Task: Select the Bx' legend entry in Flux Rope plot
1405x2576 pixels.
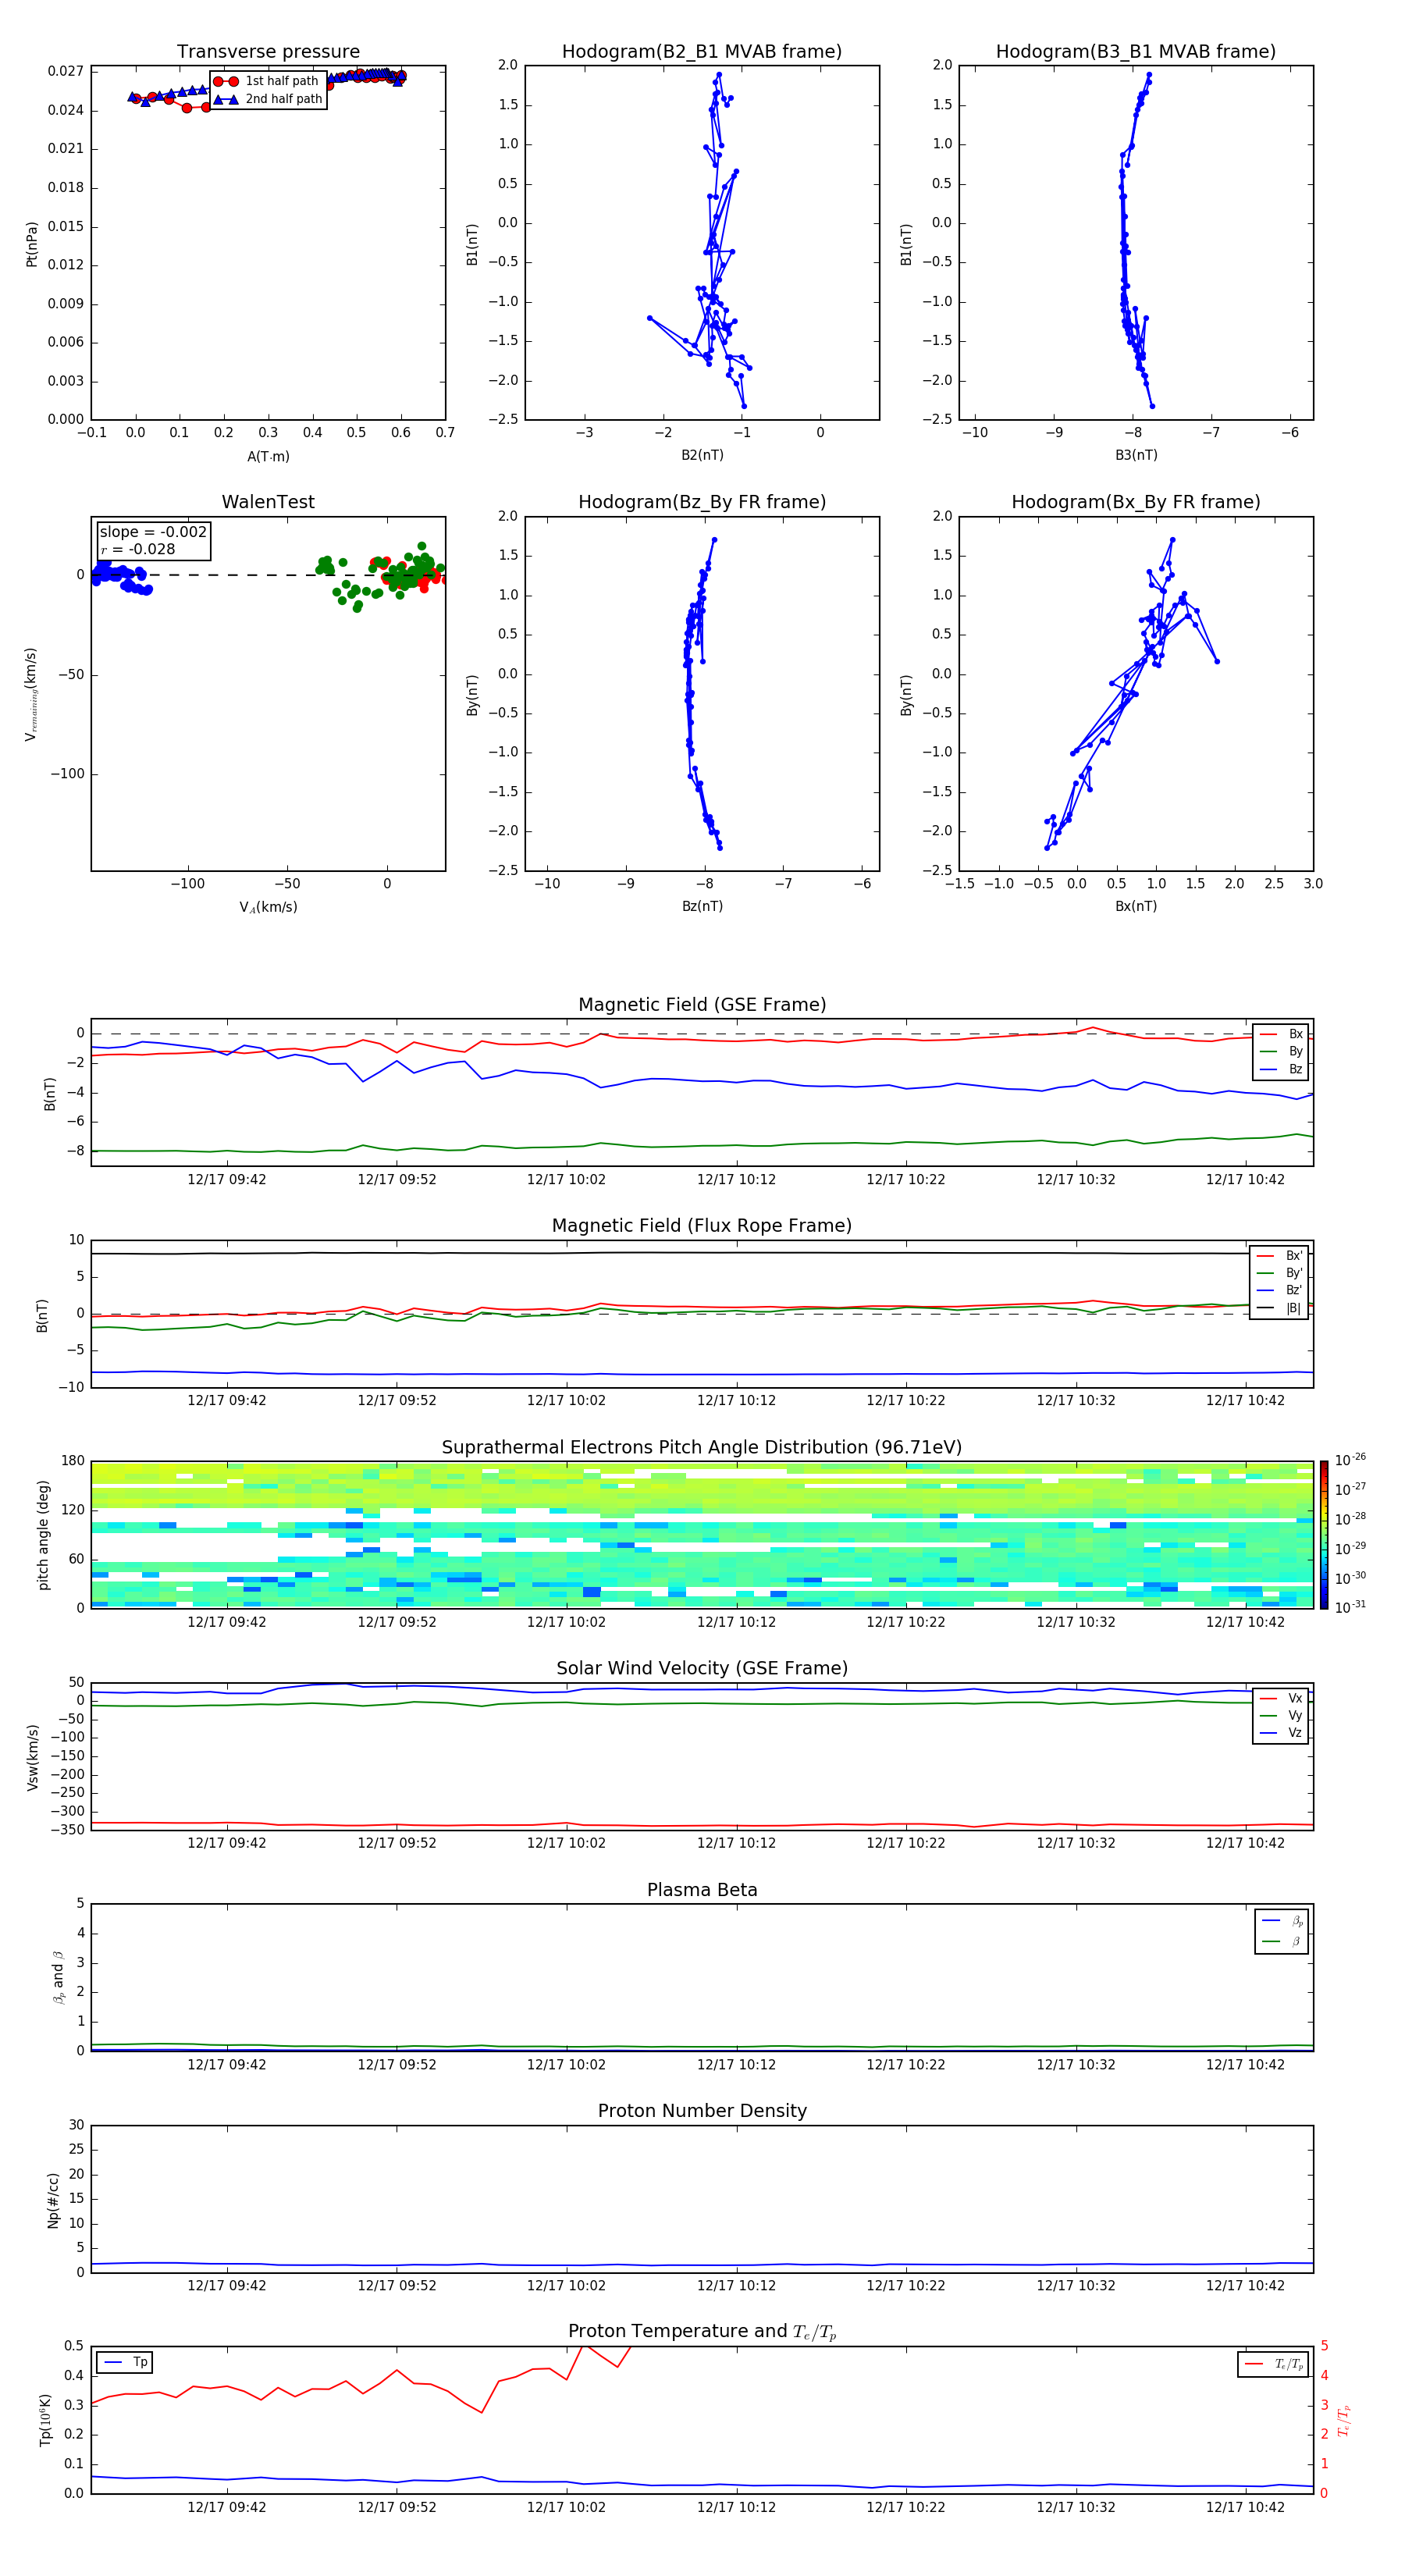Action: click(x=1279, y=1256)
